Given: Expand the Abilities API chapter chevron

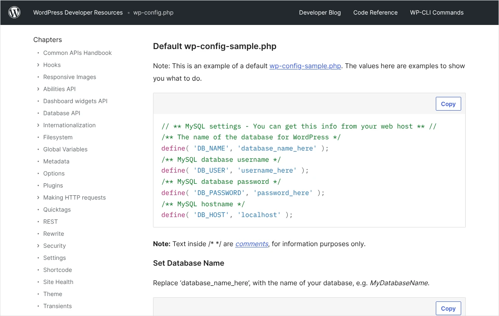Looking at the screenshot, I should pos(38,89).
